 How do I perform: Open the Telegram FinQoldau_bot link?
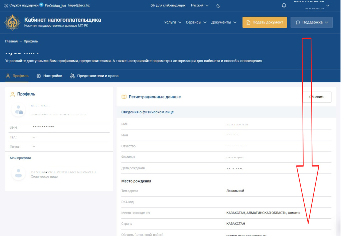click(55, 6)
